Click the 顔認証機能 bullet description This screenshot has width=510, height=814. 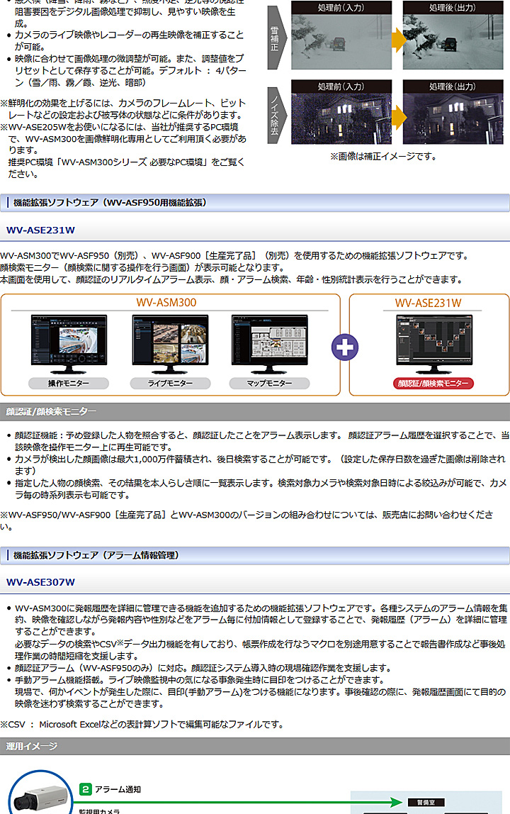pos(261,441)
